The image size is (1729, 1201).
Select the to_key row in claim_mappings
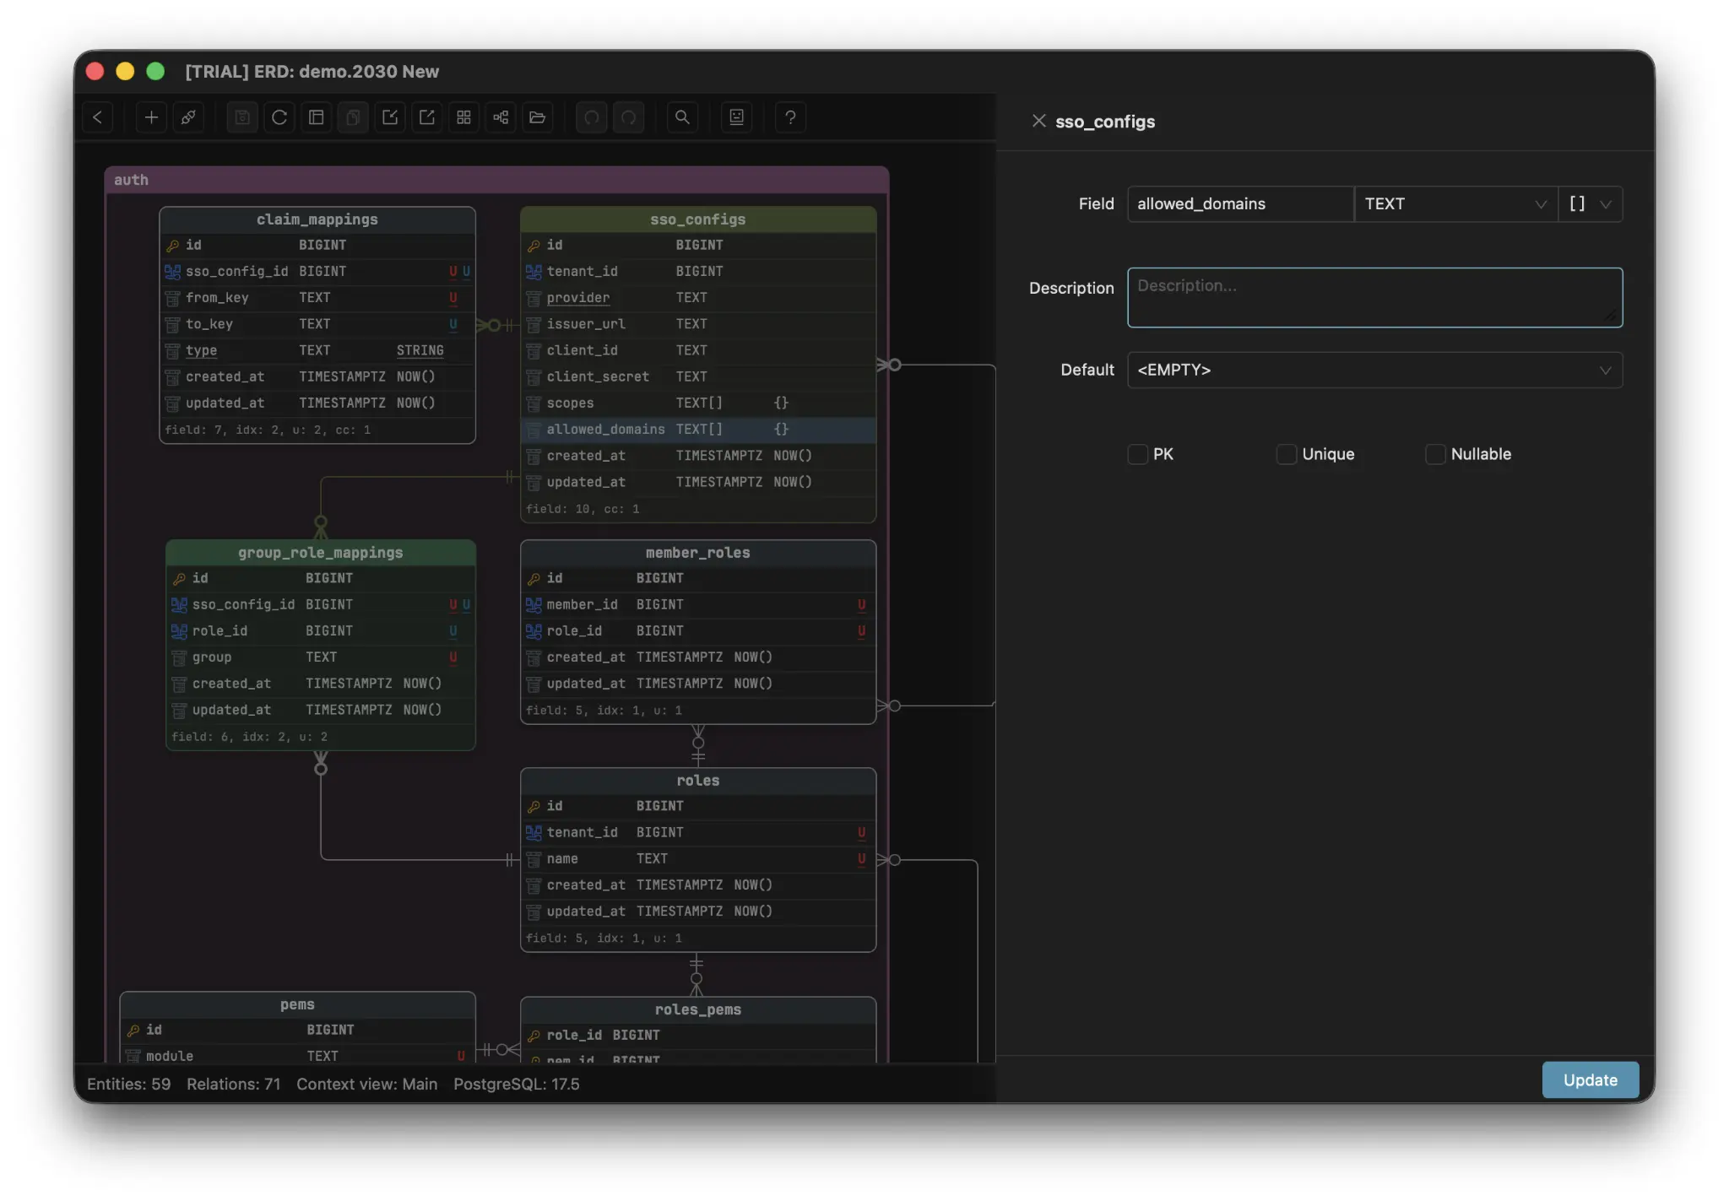point(317,324)
